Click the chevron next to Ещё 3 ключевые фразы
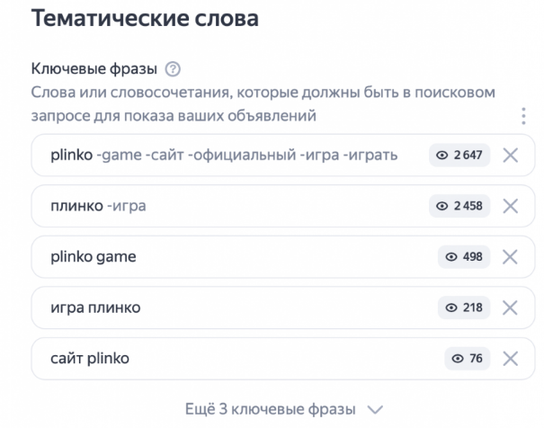 pos(375,410)
